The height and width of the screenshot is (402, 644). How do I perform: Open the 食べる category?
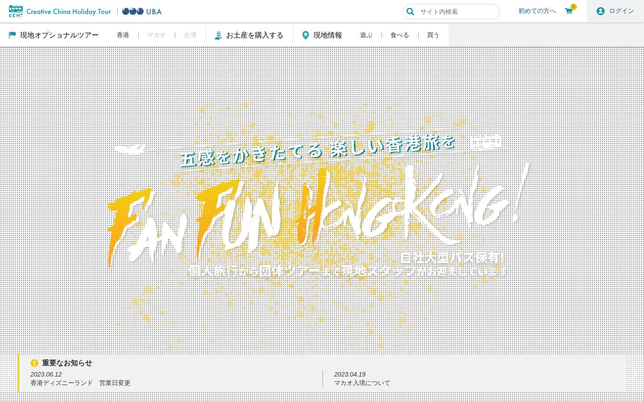(400, 35)
